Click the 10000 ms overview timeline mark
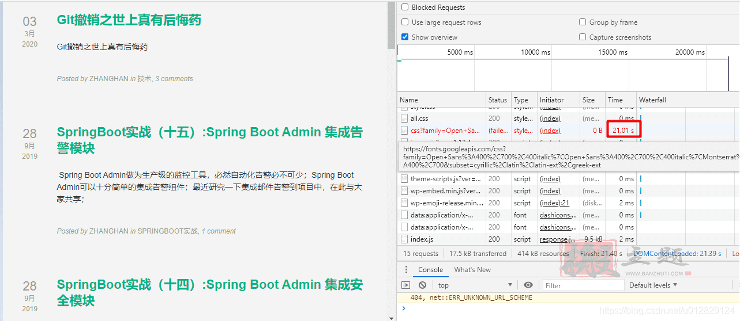The image size is (740, 321). (535, 52)
